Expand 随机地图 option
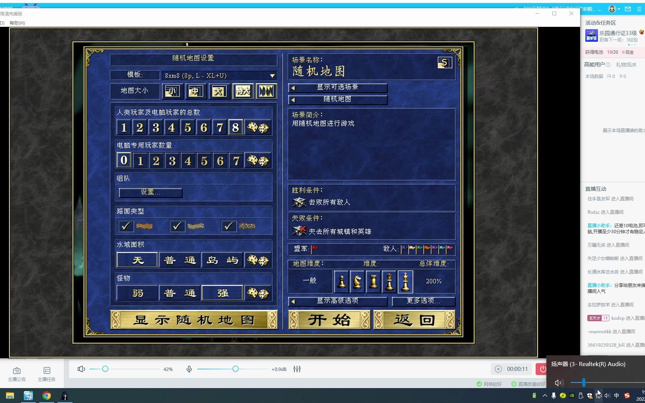Viewport: 645px width, 403px height. click(338, 99)
